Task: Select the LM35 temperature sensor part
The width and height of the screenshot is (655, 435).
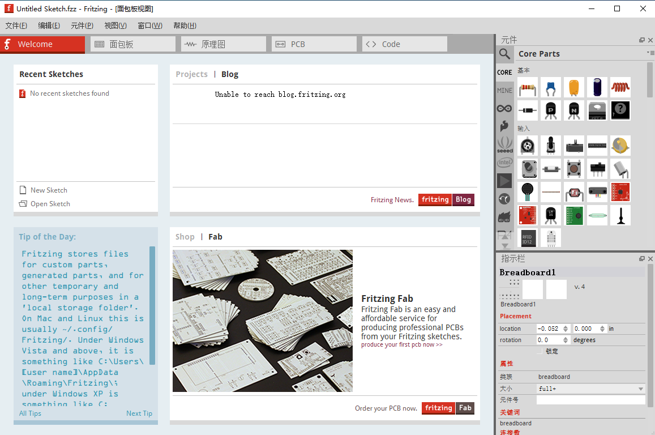Action: click(551, 215)
